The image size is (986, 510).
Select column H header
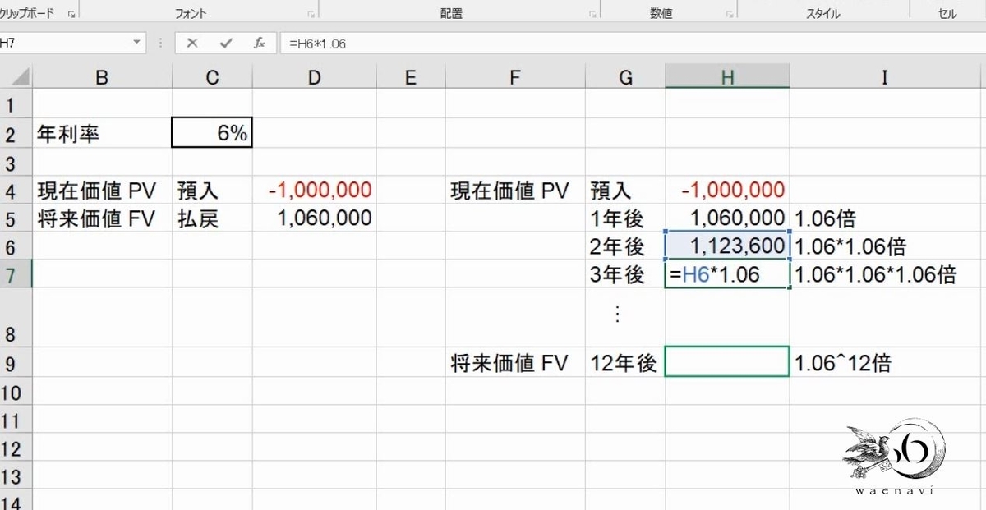click(x=728, y=77)
